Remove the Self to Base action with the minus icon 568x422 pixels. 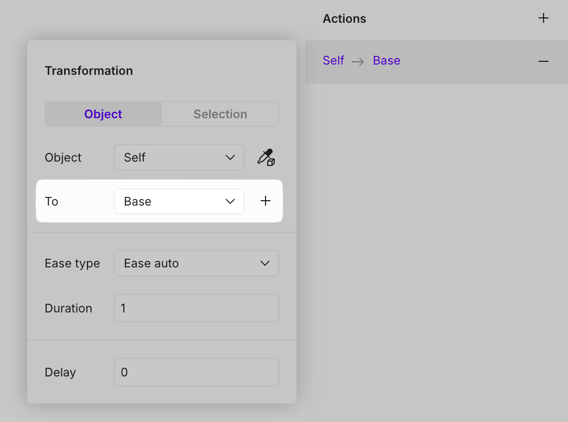point(543,61)
